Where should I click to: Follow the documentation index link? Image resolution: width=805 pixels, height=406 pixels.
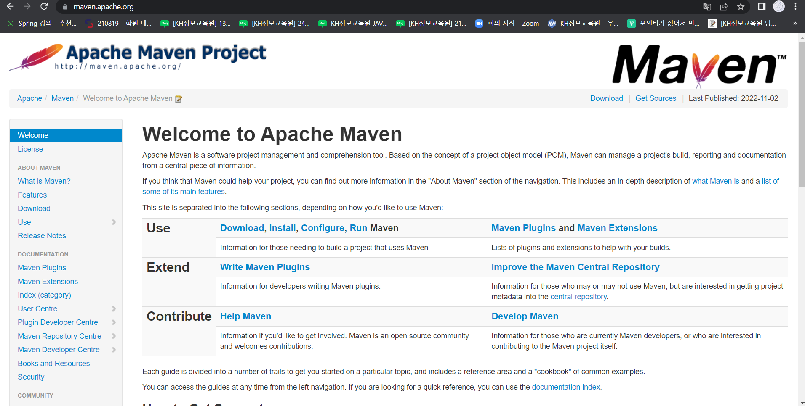coord(566,387)
